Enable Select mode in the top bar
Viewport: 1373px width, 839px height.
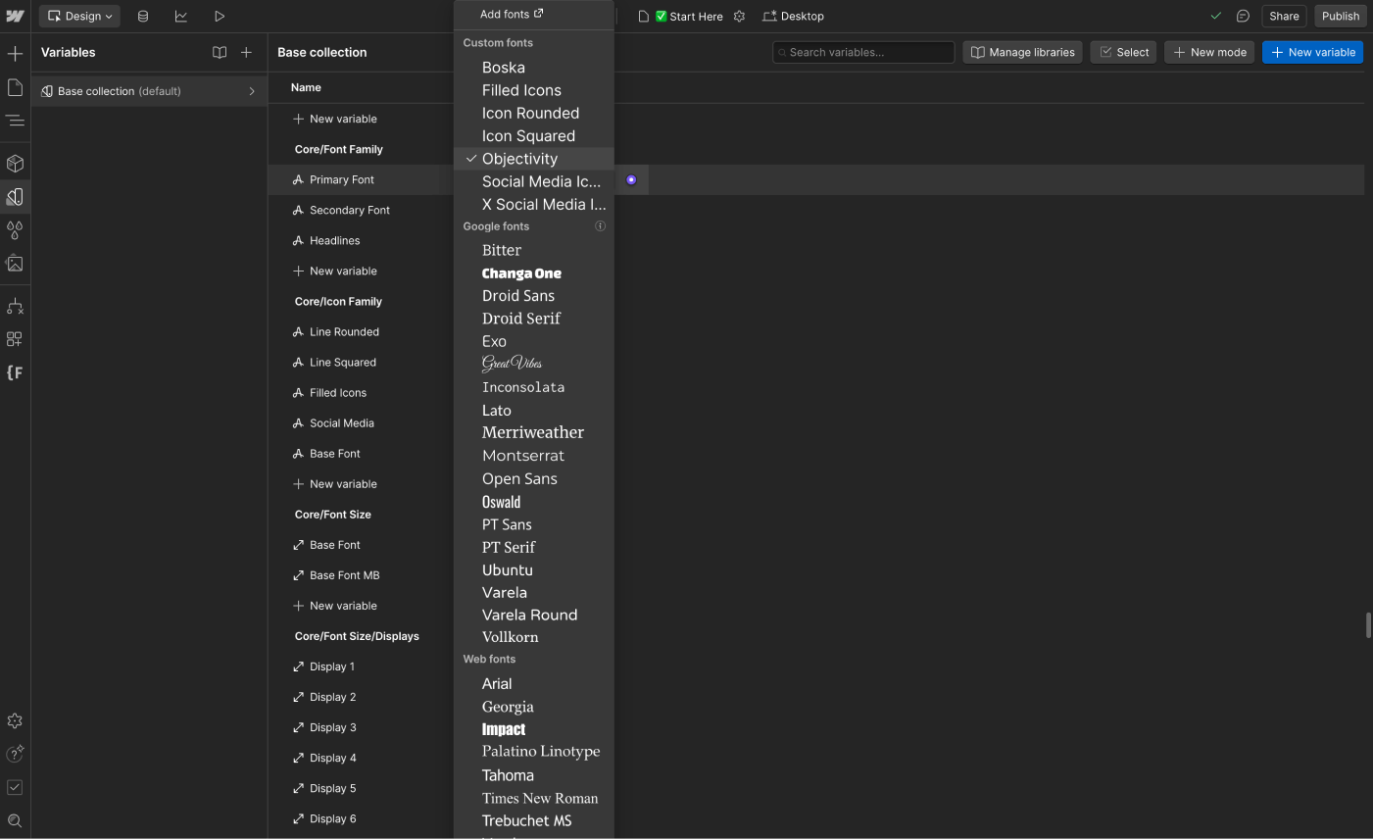1123,51
